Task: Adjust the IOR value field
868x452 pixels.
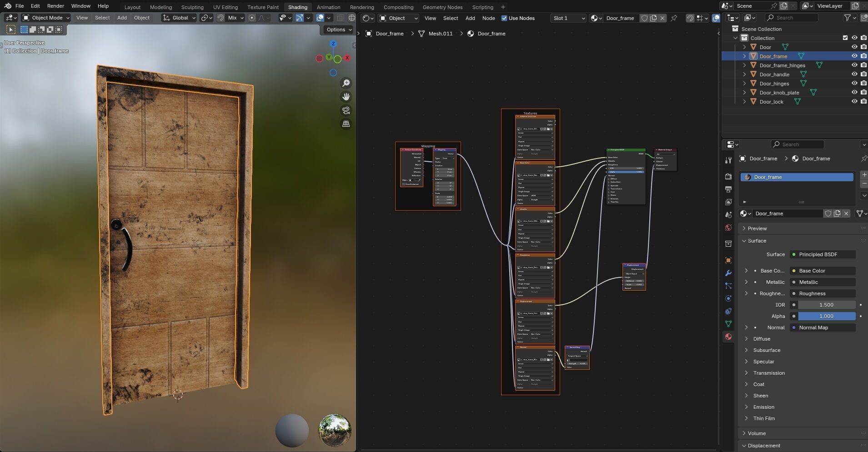Action: pyautogui.click(x=827, y=305)
